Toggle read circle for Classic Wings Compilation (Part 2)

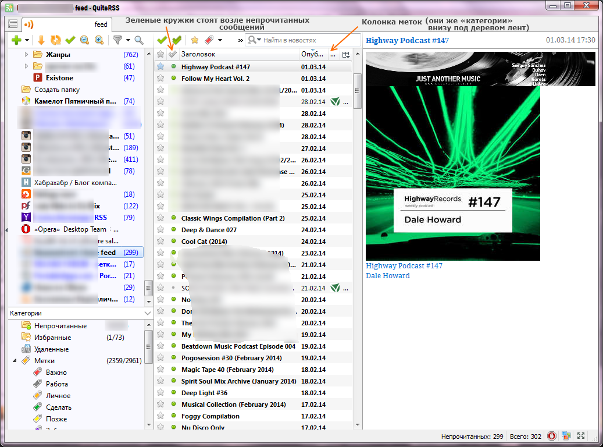[x=173, y=218]
